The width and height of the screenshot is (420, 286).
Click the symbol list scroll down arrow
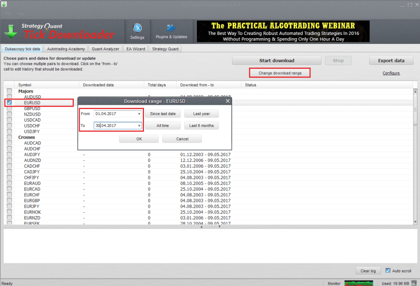click(x=415, y=222)
